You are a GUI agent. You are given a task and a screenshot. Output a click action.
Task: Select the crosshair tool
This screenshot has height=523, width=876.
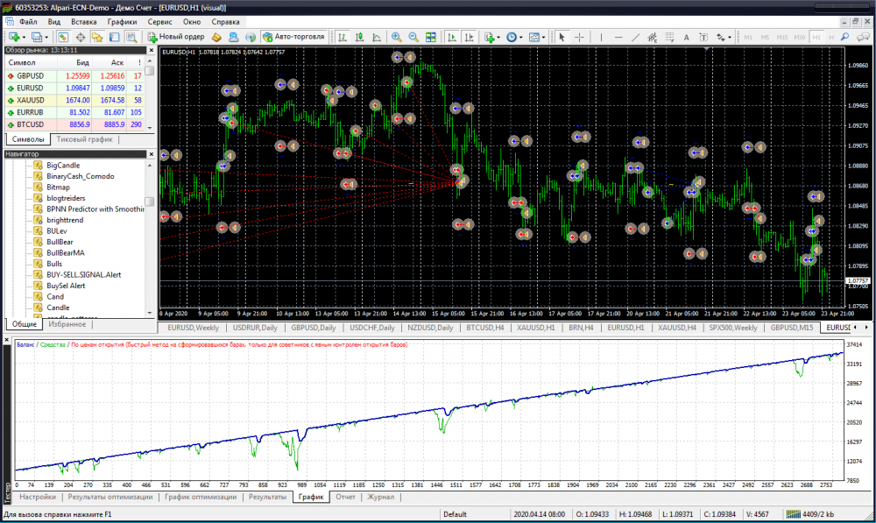tap(579, 37)
